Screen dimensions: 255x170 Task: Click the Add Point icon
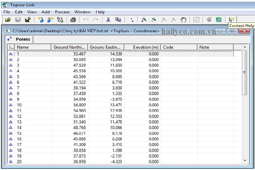132,20
